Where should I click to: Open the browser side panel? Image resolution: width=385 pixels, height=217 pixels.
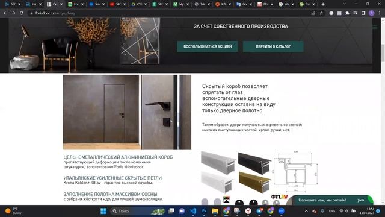pos(363,13)
